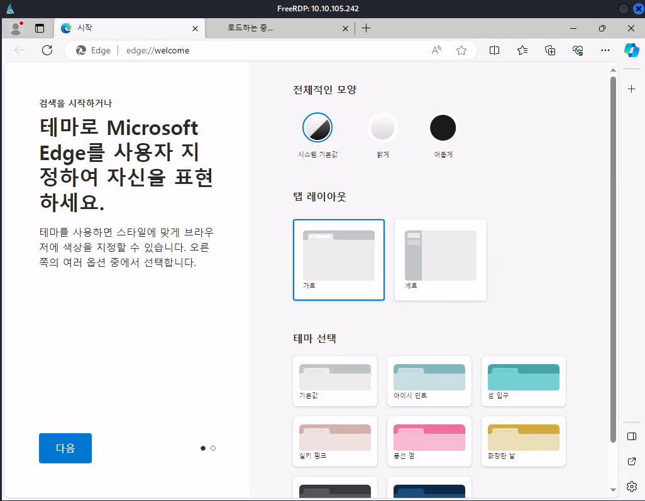Add page to favorites with star icon
645x501 pixels.
click(461, 50)
